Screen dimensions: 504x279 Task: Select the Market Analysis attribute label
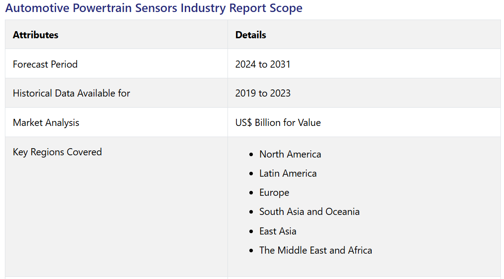[x=46, y=122]
